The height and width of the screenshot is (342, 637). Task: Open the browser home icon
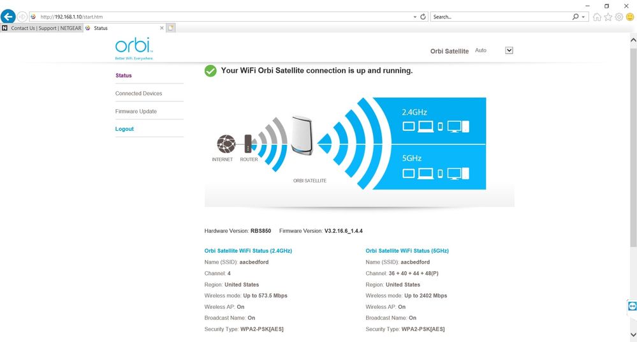coord(597,17)
